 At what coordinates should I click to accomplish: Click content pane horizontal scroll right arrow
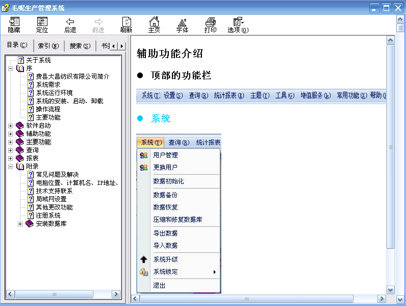click(382, 298)
